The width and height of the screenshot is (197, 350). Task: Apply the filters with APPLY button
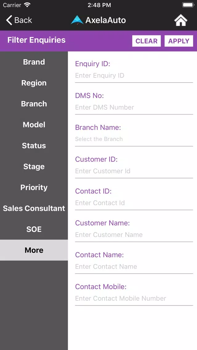pyautogui.click(x=179, y=41)
